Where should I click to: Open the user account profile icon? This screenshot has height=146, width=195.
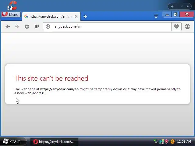187,26
